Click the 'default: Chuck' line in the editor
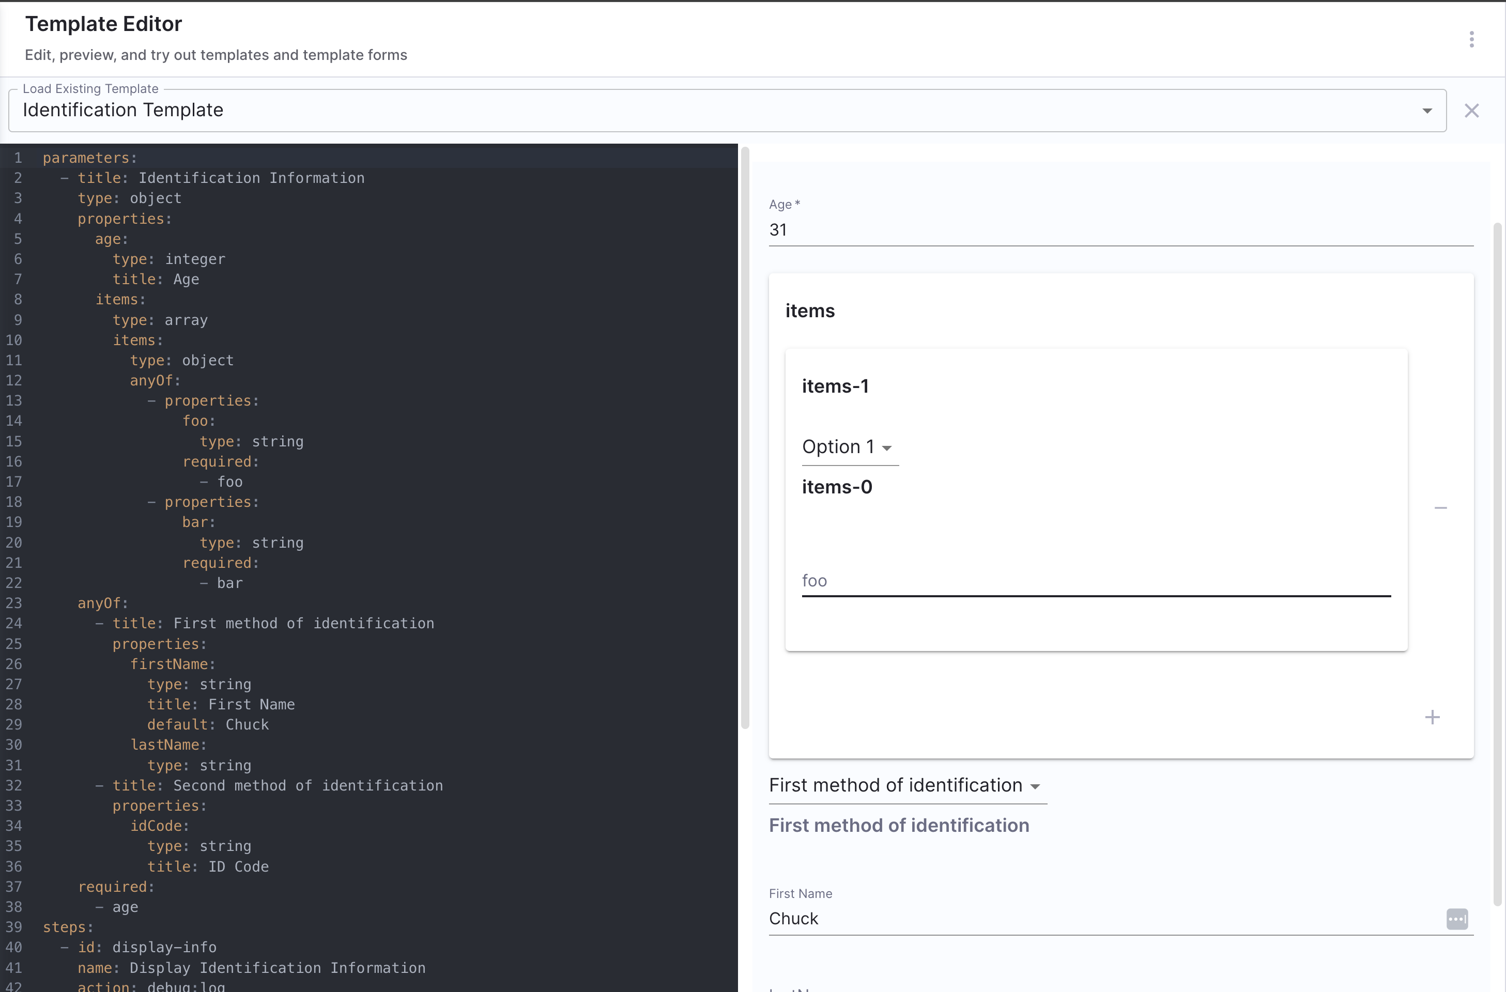Image resolution: width=1506 pixels, height=992 pixels. pos(208,724)
